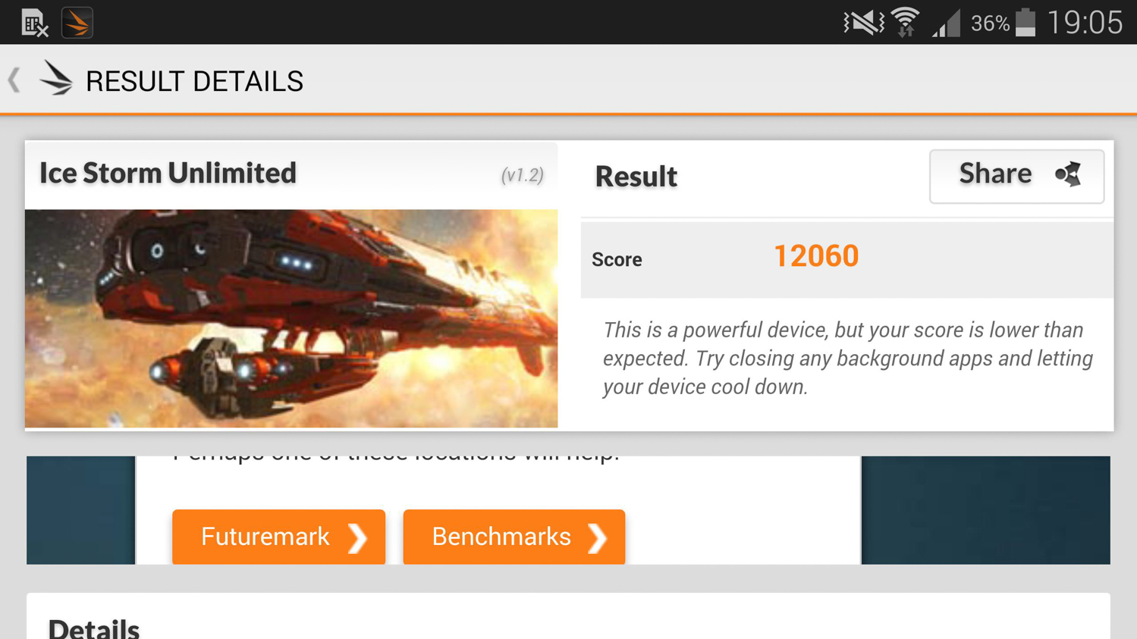Open the Benchmarks link button
1137x639 pixels.
514,537
